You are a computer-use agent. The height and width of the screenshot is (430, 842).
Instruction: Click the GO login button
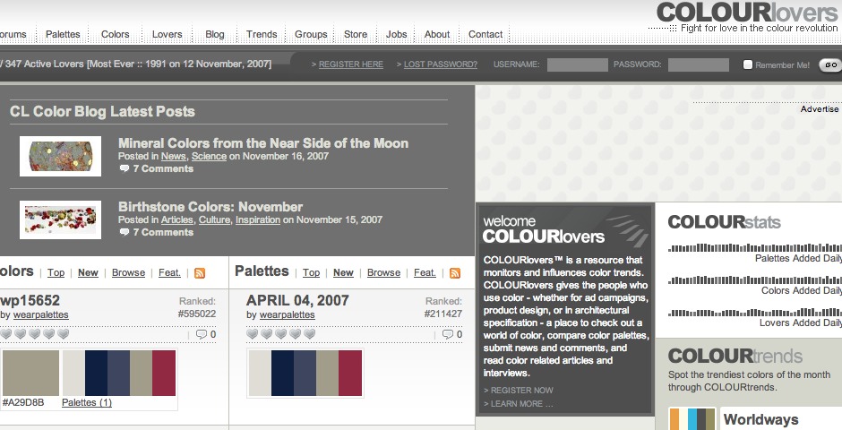pyautogui.click(x=830, y=65)
